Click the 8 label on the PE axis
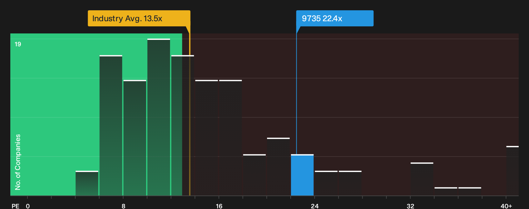 point(124,206)
